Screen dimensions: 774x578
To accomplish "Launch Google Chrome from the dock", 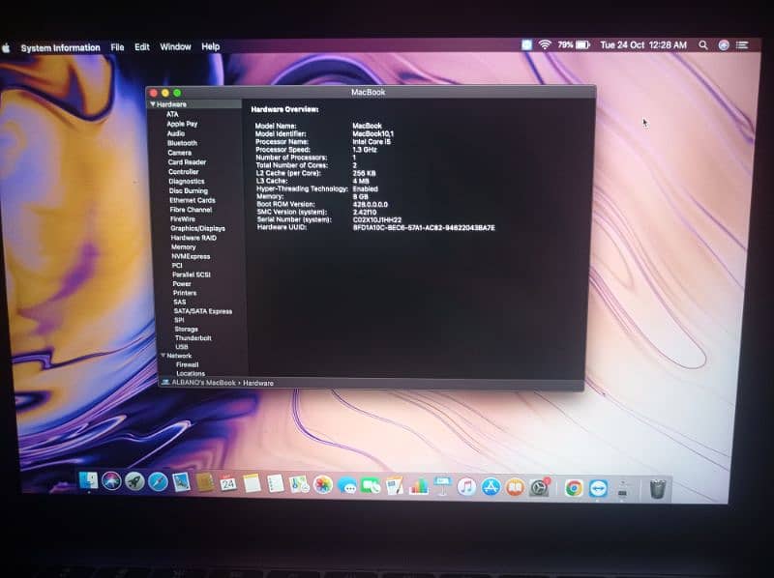I will click(x=574, y=488).
